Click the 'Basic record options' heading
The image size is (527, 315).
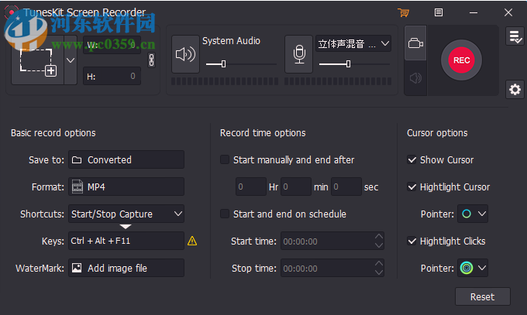(53, 133)
